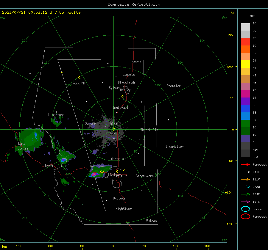Click the yellow diamond marker under Cochrane

(x=102, y=172)
